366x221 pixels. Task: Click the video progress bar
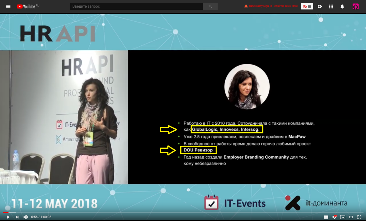pyautogui.click(x=183, y=212)
